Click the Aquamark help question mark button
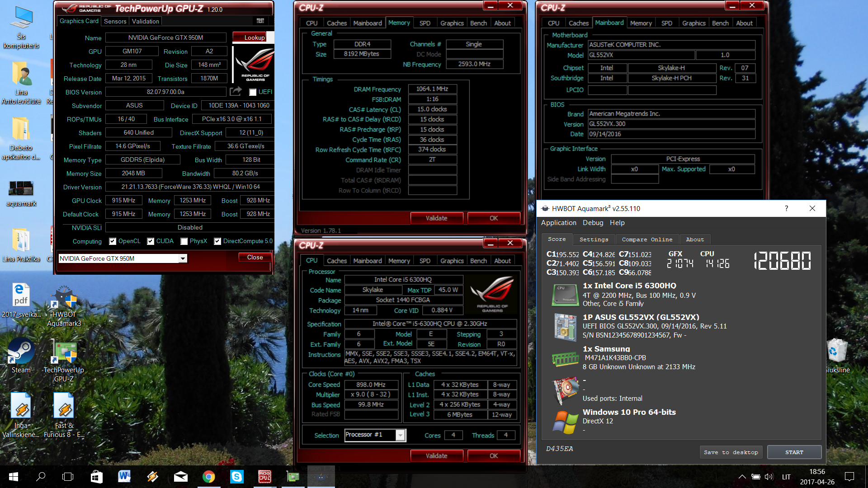The width and height of the screenshot is (868, 488). point(786,208)
